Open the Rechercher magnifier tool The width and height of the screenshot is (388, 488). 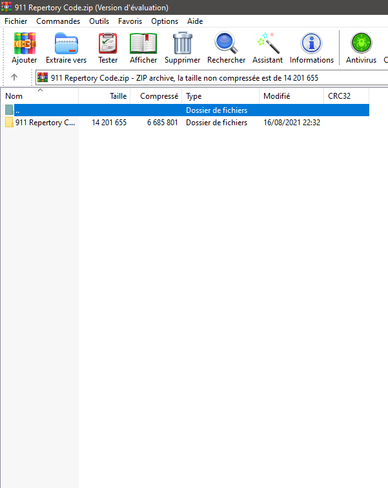coord(226,44)
